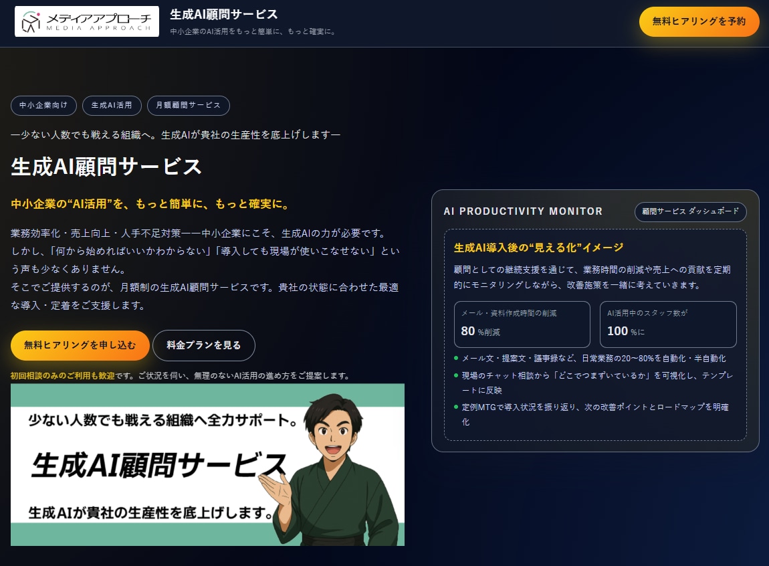Select the 中小企業向け tag pill

tap(43, 106)
